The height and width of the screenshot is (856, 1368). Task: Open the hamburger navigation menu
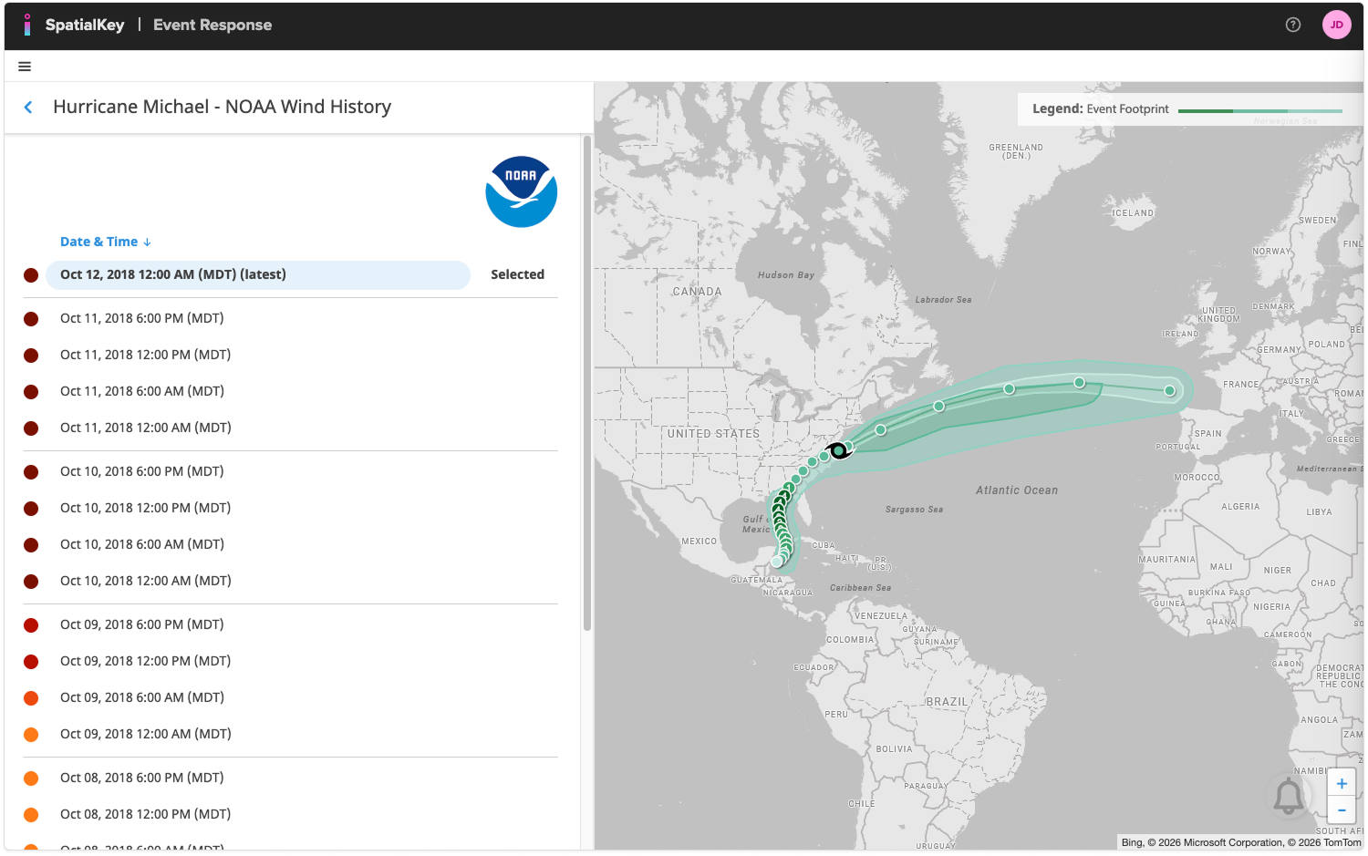click(25, 67)
